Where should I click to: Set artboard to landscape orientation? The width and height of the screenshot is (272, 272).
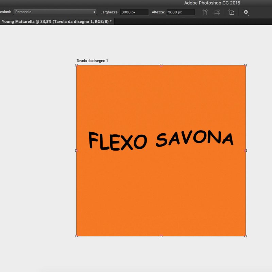click(x=217, y=12)
